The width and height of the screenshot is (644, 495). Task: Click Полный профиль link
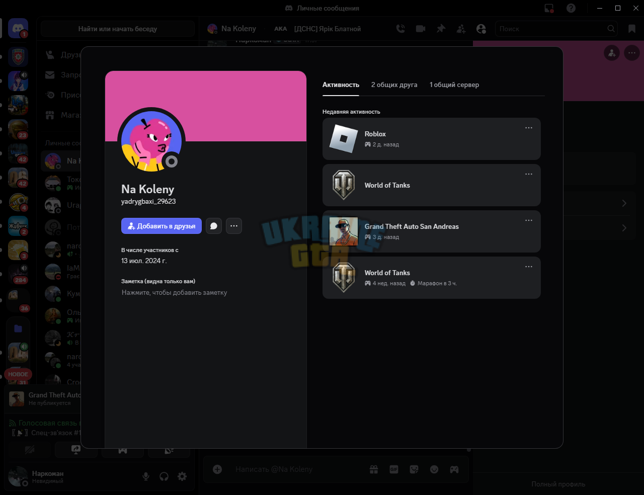[558, 484]
